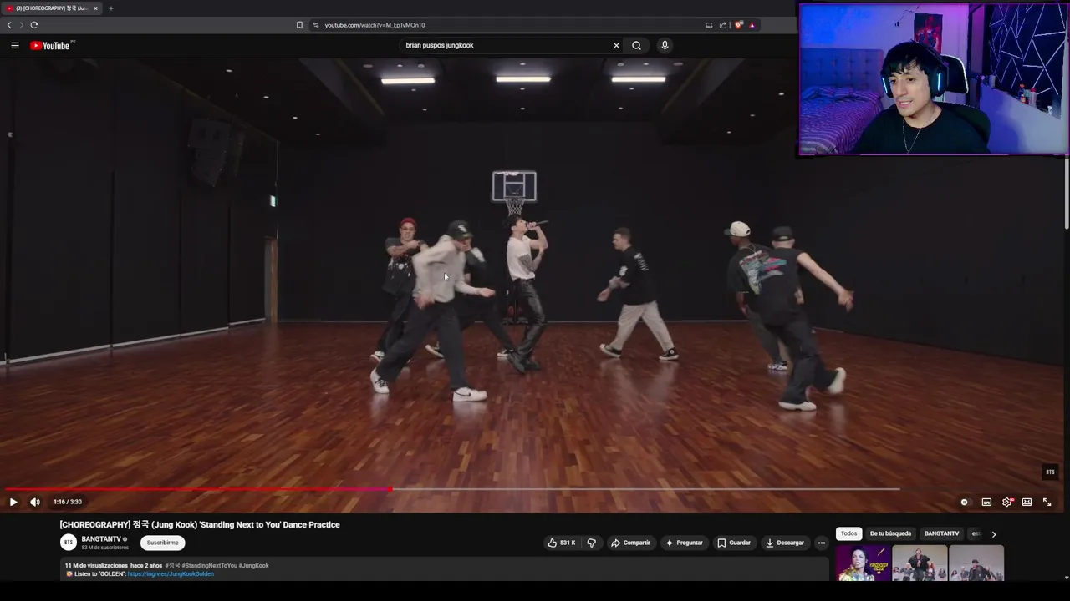Open the Brave Rewards triangle icon
Image resolution: width=1070 pixels, height=601 pixels.
[752, 25]
